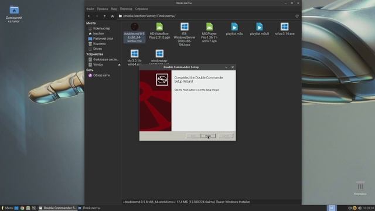Open Домашний каталог desktop icon
The height and width of the screenshot is (211, 375).
coord(14,14)
